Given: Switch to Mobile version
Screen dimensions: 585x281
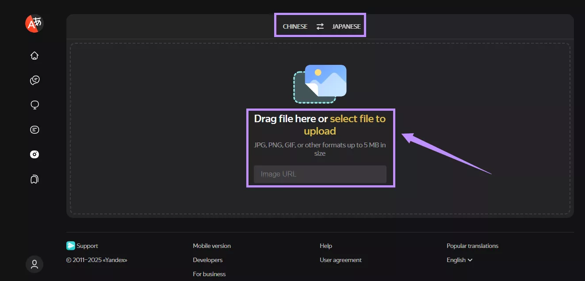Looking at the screenshot, I should coord(211,246).
